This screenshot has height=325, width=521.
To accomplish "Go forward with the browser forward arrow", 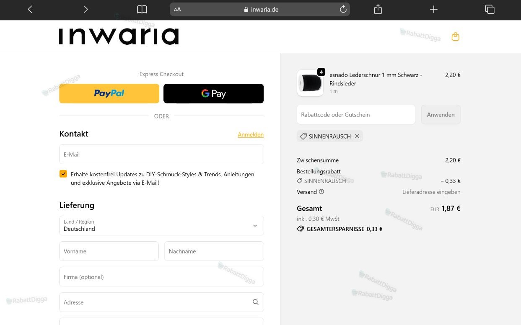I will 86,9.
